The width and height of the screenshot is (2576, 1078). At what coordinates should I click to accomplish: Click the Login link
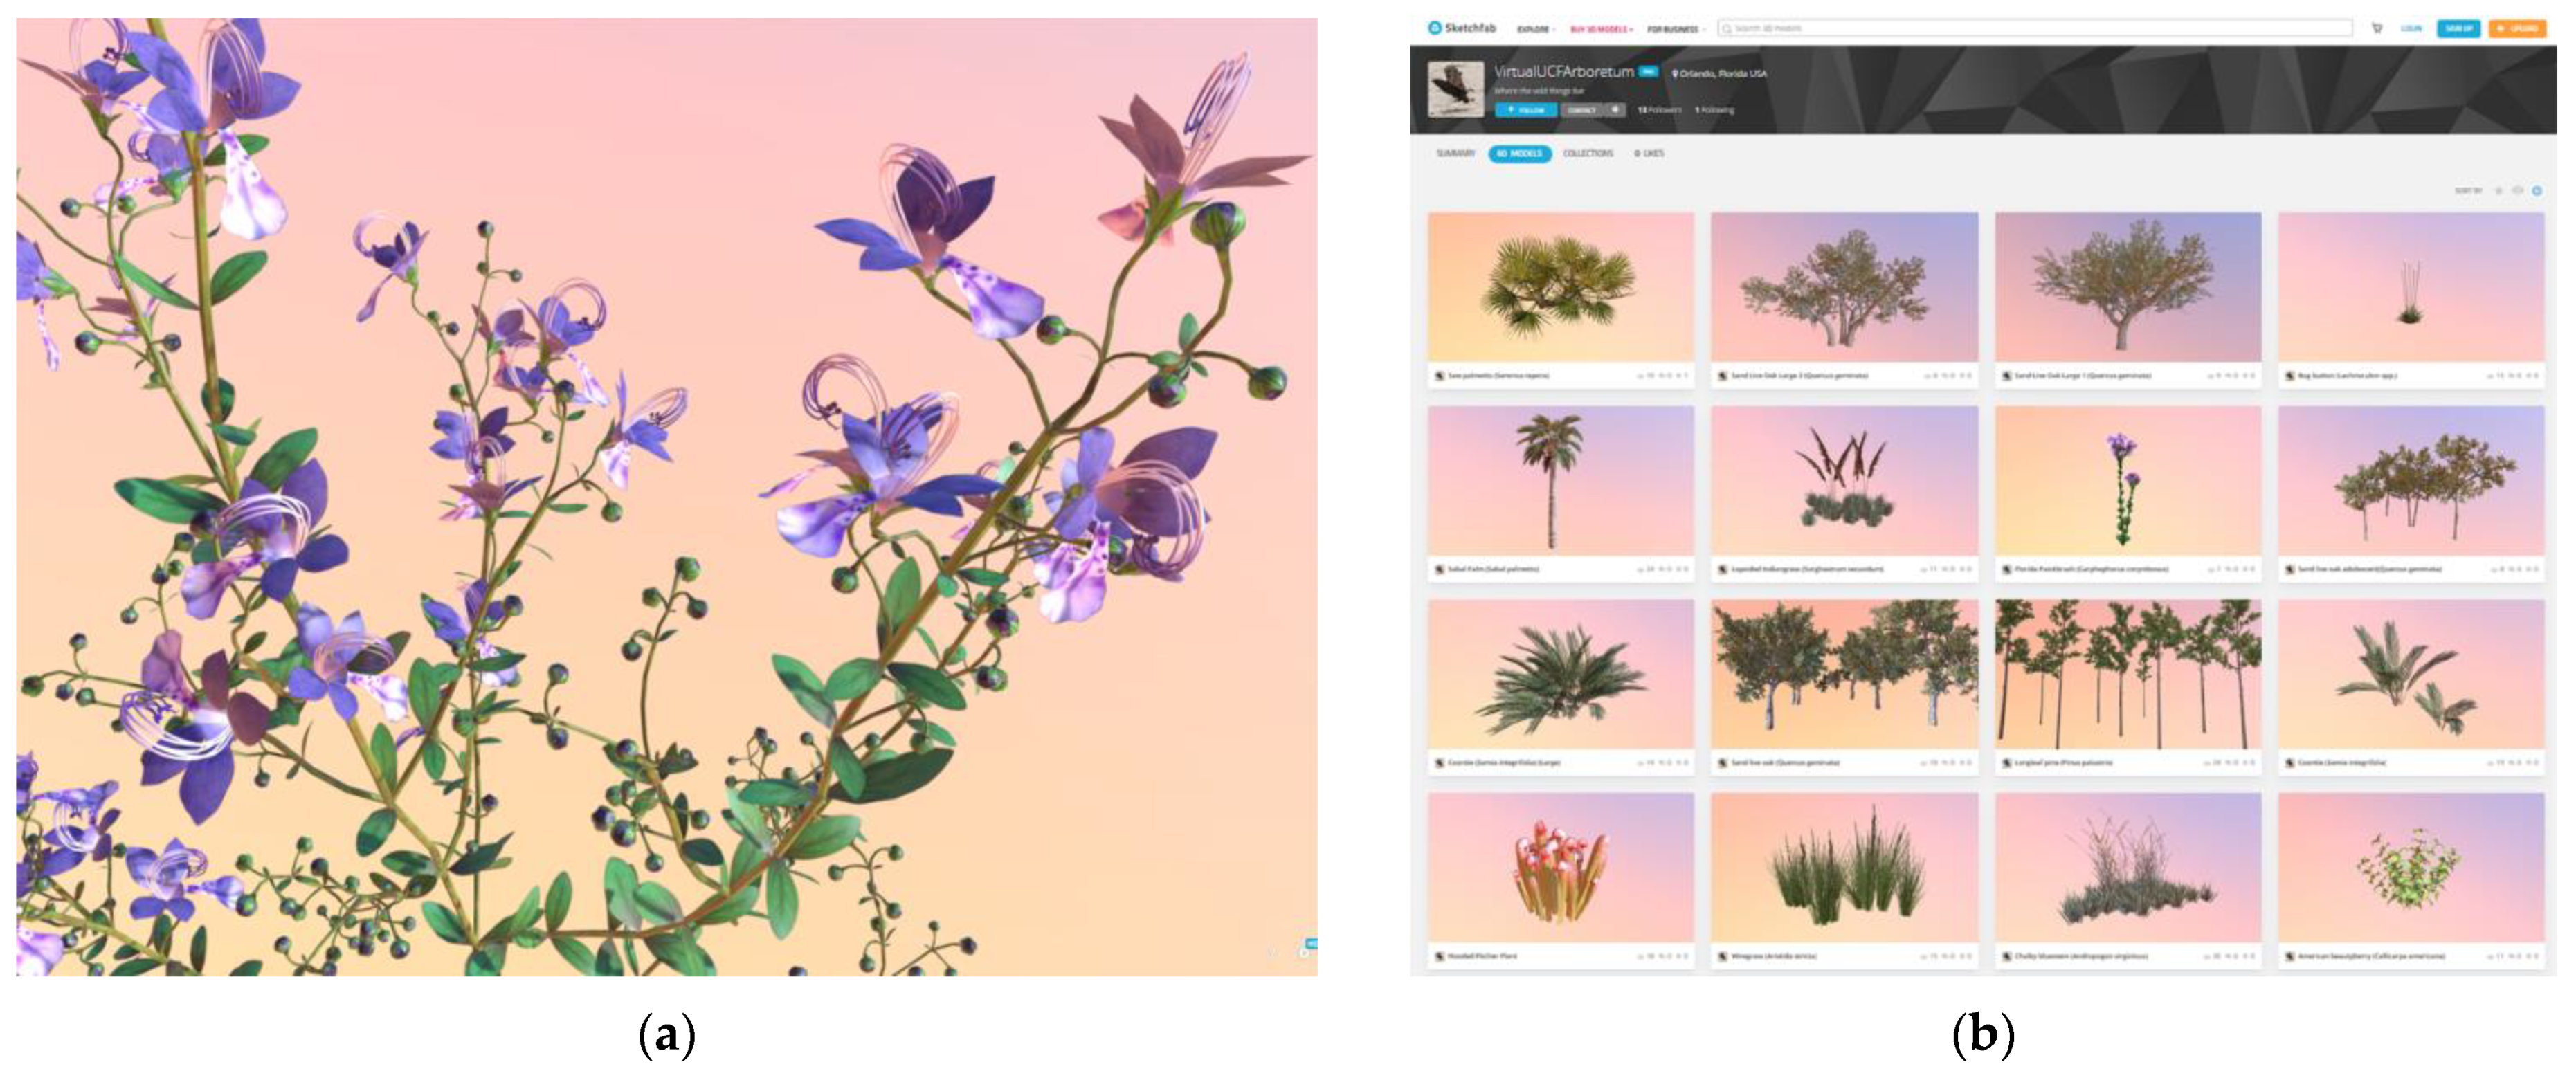[2411, 28]
